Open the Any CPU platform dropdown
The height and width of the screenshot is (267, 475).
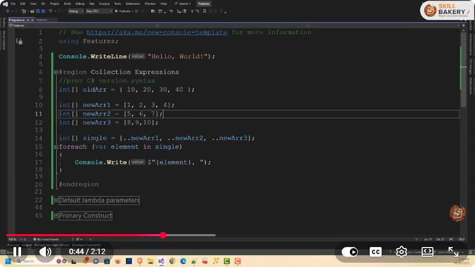pos(99,11)
